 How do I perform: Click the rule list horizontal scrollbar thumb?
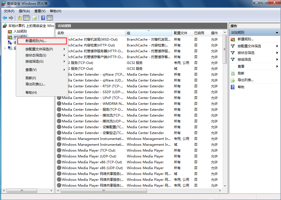tap(103, 191)
